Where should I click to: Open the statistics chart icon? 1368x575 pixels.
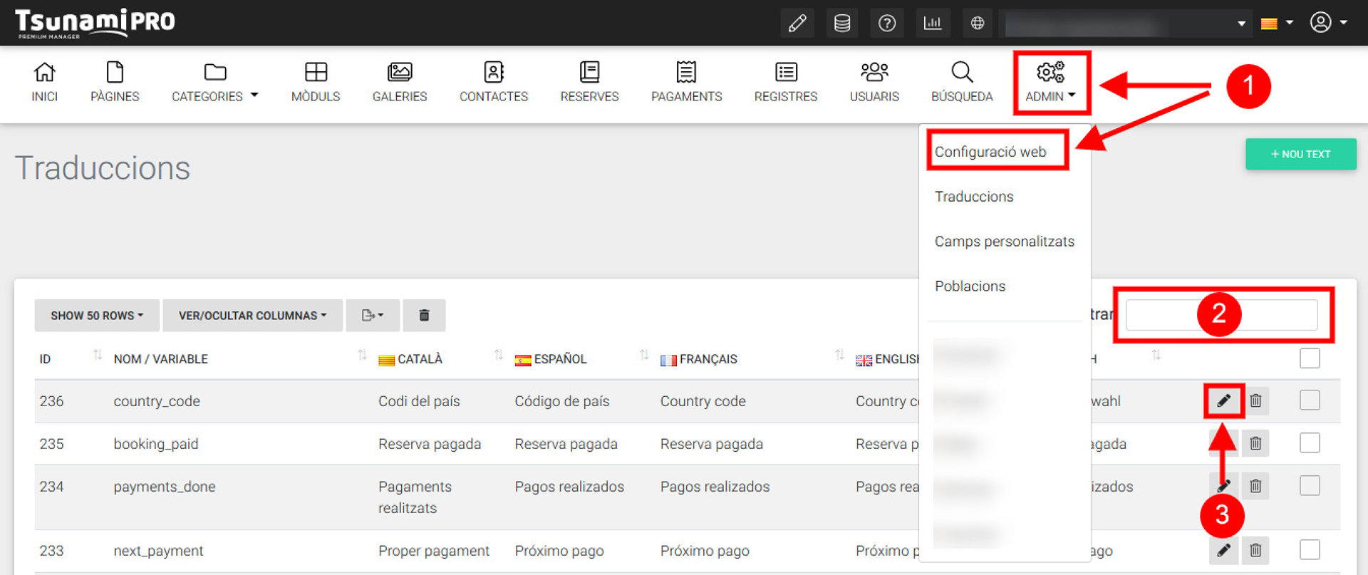tap(932, 24)
